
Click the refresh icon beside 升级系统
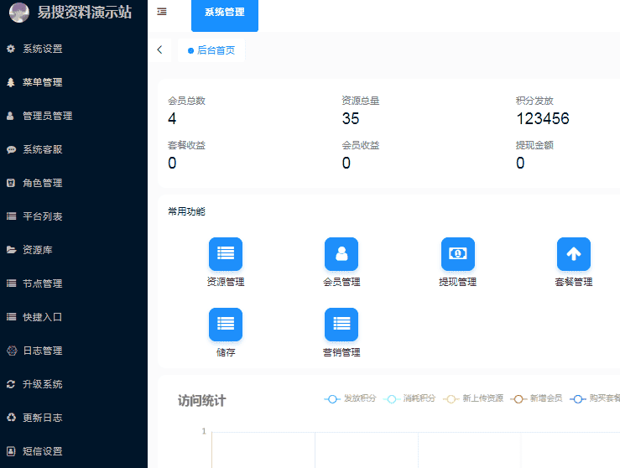pyautogui.click(x=11, y=384)
